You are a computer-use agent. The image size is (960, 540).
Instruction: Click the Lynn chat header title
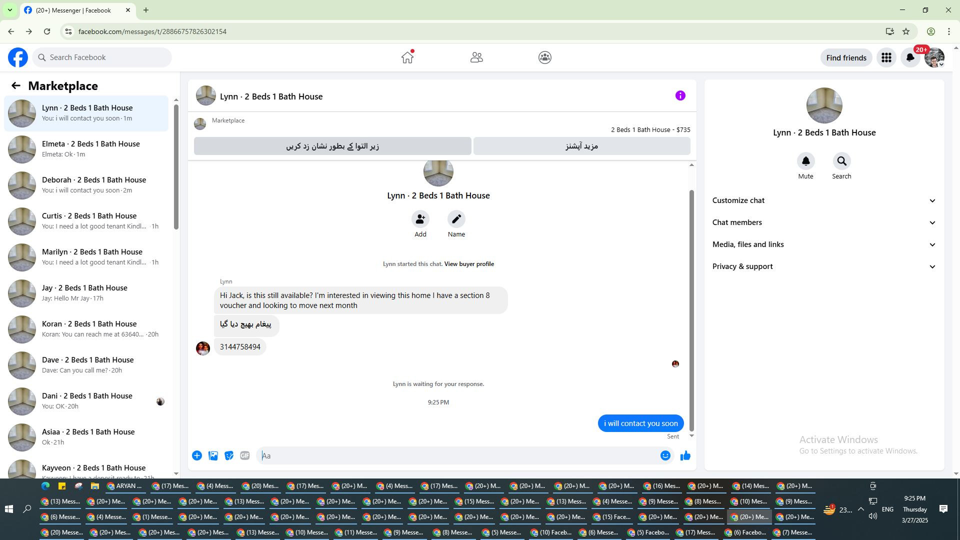[271, 96]
